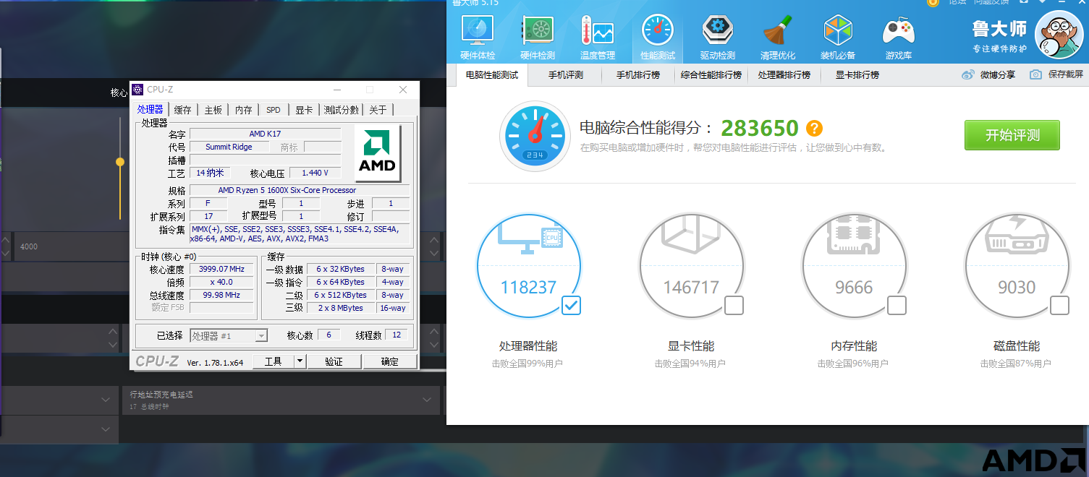Switch to the 手机排行榜 tab

[638, 75]
